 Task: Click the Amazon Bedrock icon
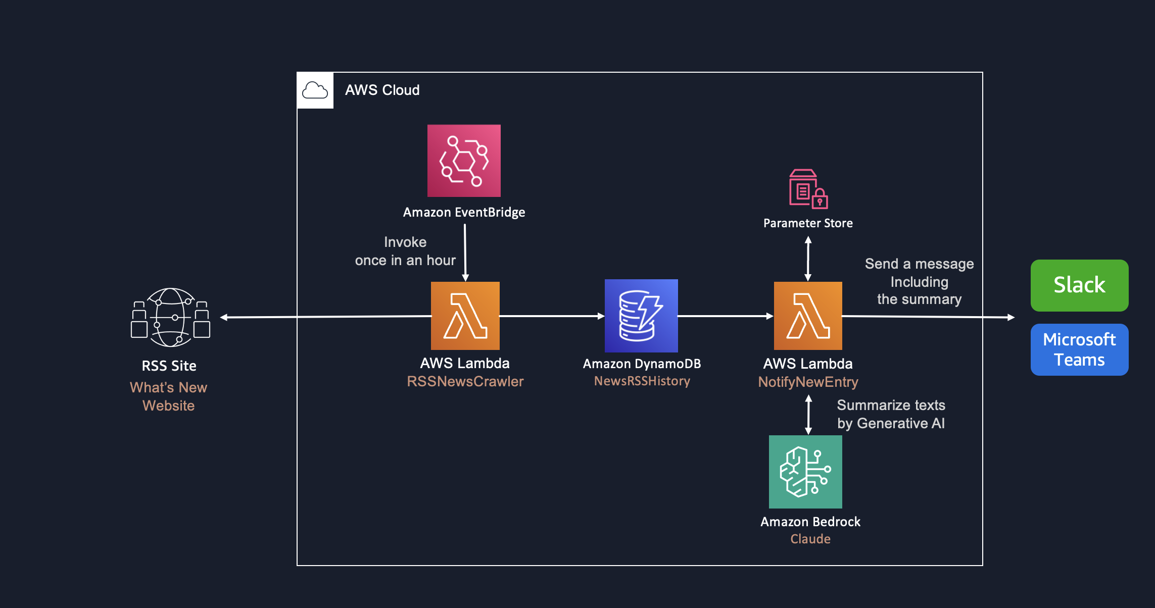point(805,472)
